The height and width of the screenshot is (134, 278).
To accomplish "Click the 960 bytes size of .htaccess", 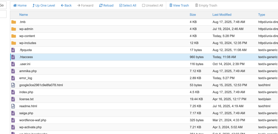I will pos(197,57).
